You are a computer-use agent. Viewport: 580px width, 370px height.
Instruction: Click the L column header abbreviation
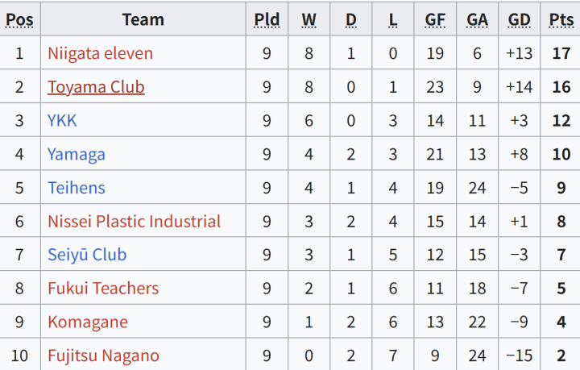click(393, 19)
